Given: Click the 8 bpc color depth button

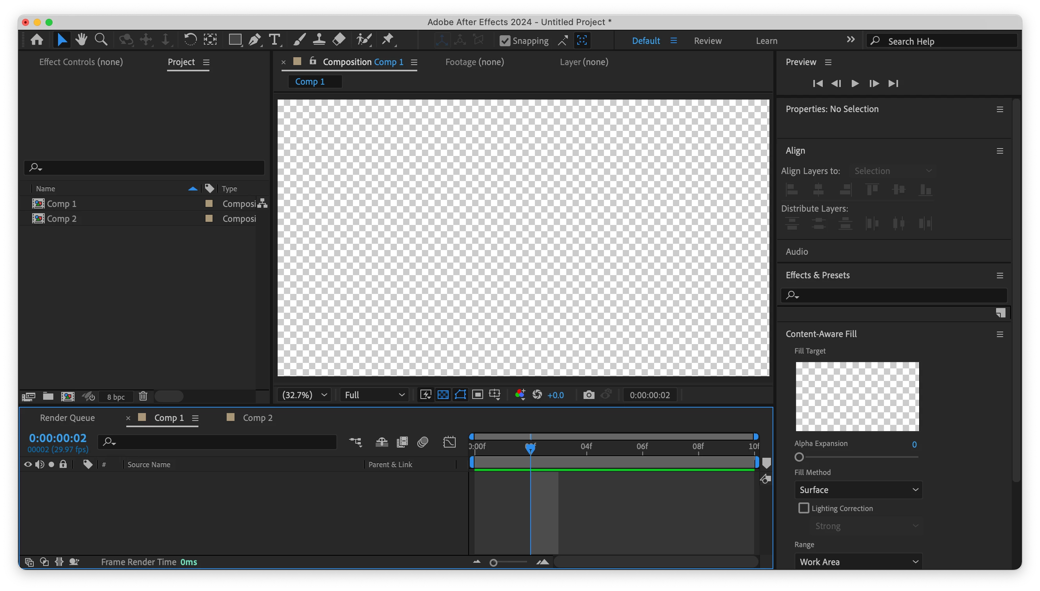Looking at the screenshot, I should pos(116,397).
